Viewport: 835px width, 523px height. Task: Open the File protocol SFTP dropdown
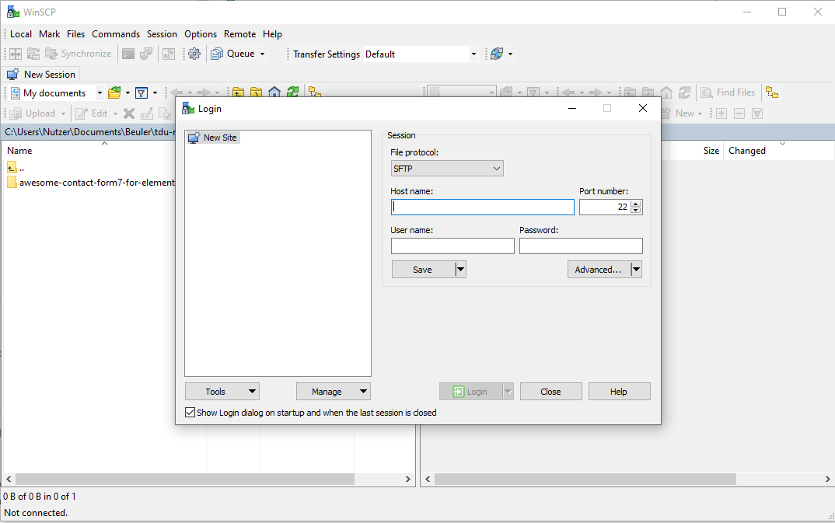[447, 169]
